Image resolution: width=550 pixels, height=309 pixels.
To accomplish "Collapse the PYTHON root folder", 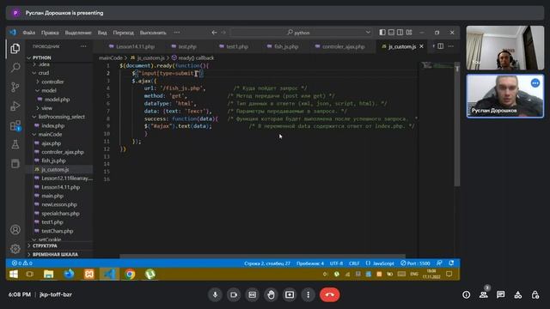I will [42, 58].
